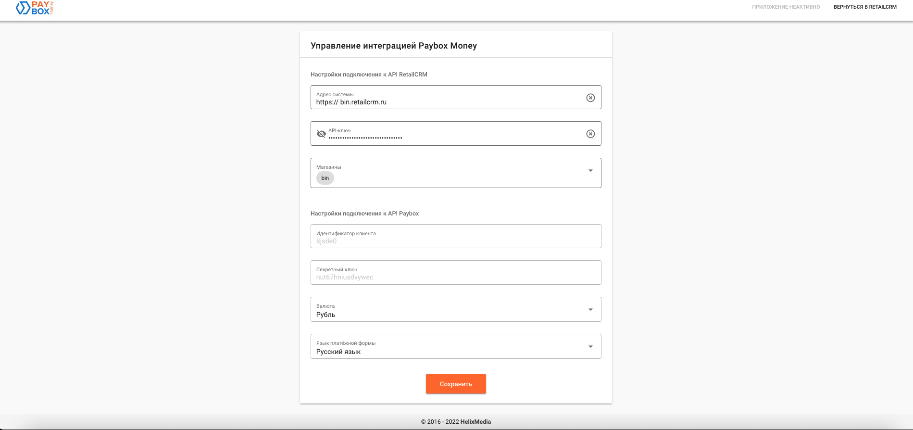913x430 pixels.
Task: Open the Язык платёжной формы dropdown
Action: 456,346
